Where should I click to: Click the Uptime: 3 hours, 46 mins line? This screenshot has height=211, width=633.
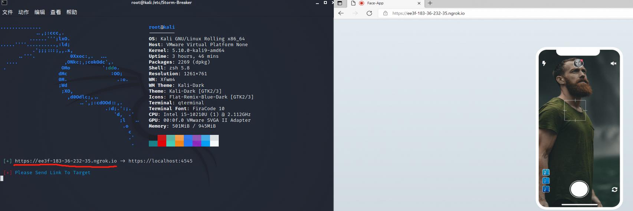(x=184, y=56)
